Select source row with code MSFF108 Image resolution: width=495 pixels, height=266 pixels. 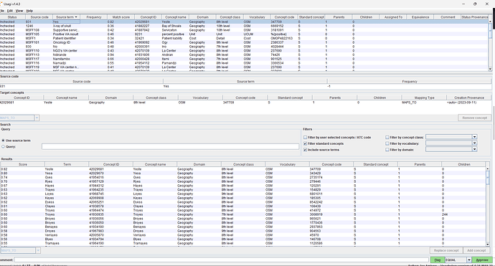244,30
